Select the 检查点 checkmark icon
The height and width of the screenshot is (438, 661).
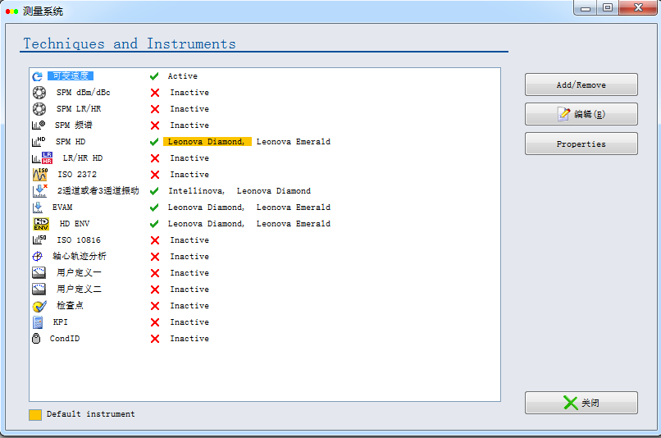(39, 306)
